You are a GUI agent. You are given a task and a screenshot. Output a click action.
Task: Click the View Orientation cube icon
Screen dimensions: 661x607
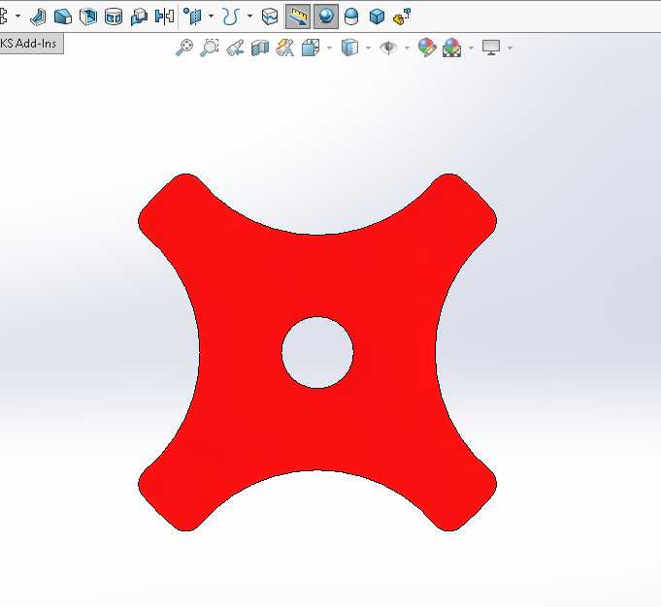(x=312, y=48)
